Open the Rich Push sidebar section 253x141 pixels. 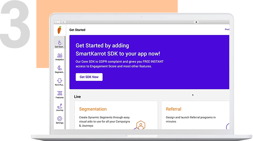click(x=59, y=82)
